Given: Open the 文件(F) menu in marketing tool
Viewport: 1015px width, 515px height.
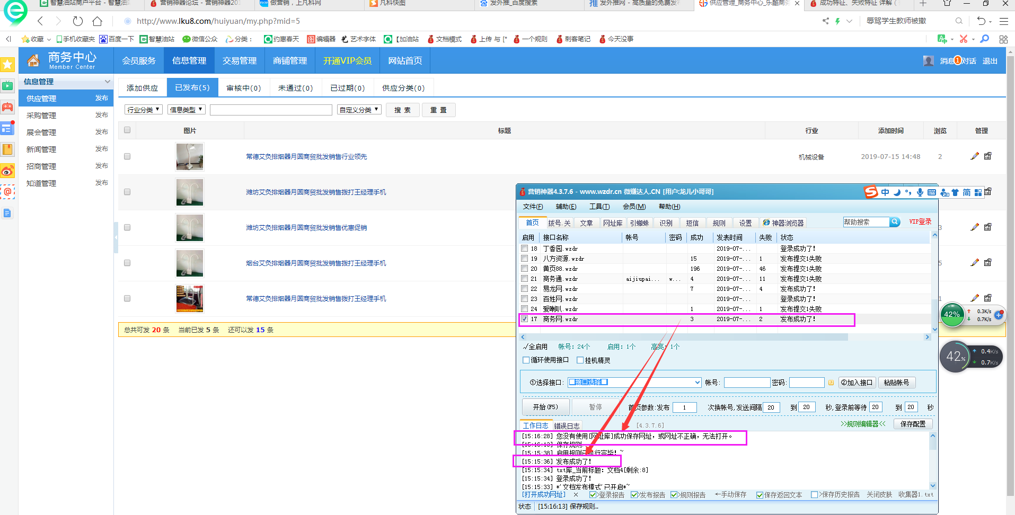Looking at the screenshot, I should [x=533, y=207].
